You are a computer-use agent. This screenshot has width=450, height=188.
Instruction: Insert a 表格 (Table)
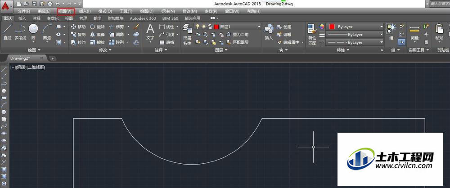click(167, 42)
